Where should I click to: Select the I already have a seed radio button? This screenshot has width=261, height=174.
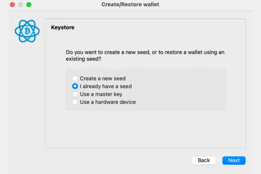point(75,86)
